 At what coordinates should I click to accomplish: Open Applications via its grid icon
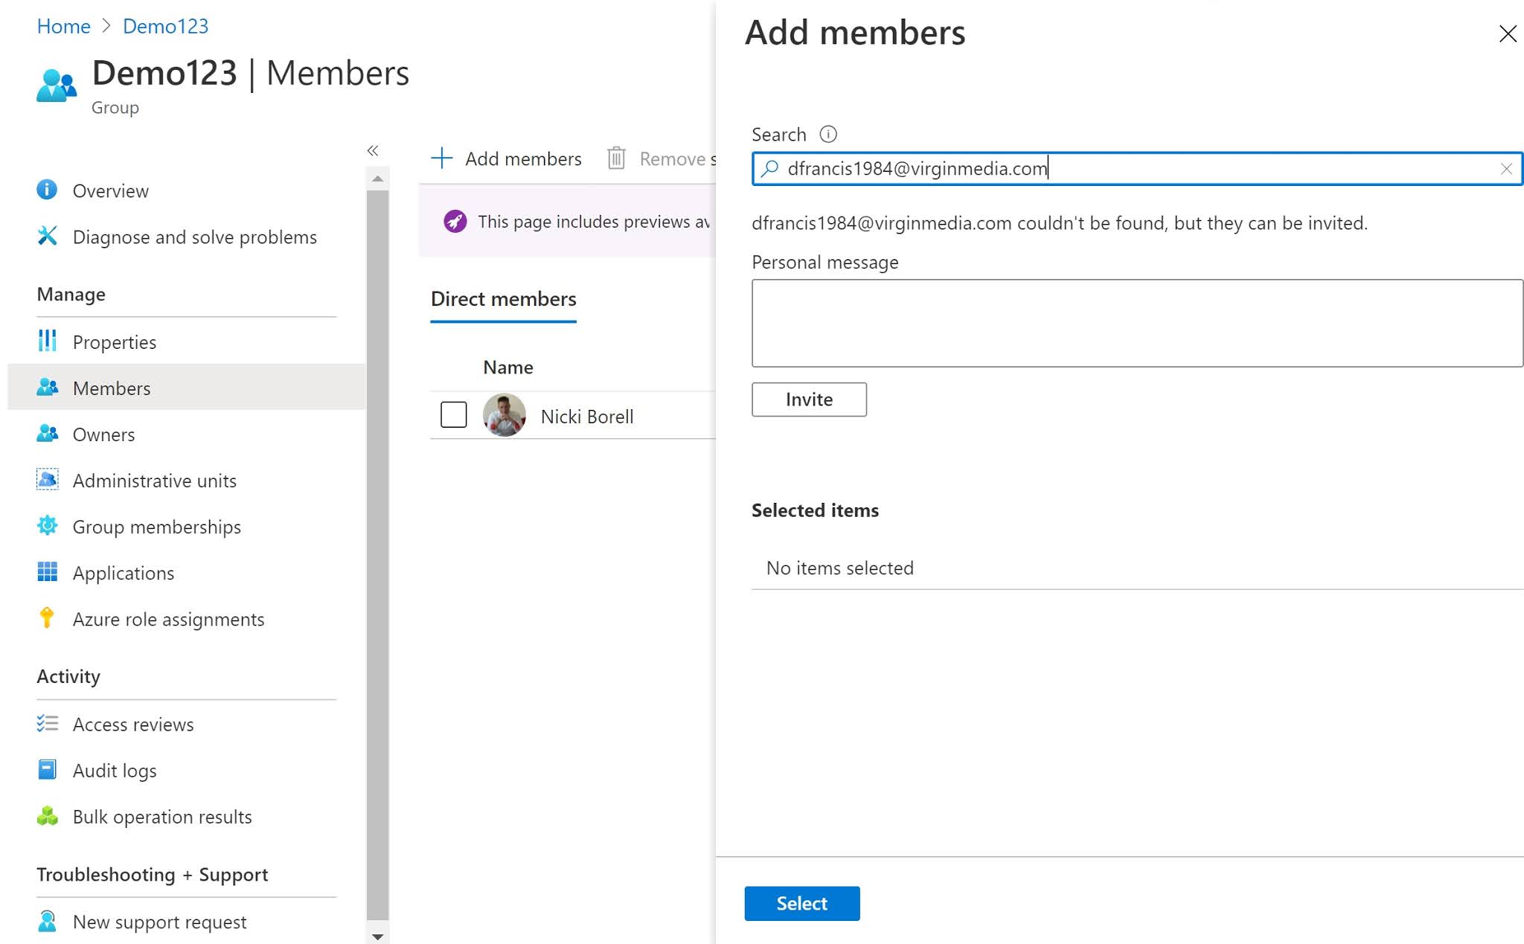tap(48, 572)
